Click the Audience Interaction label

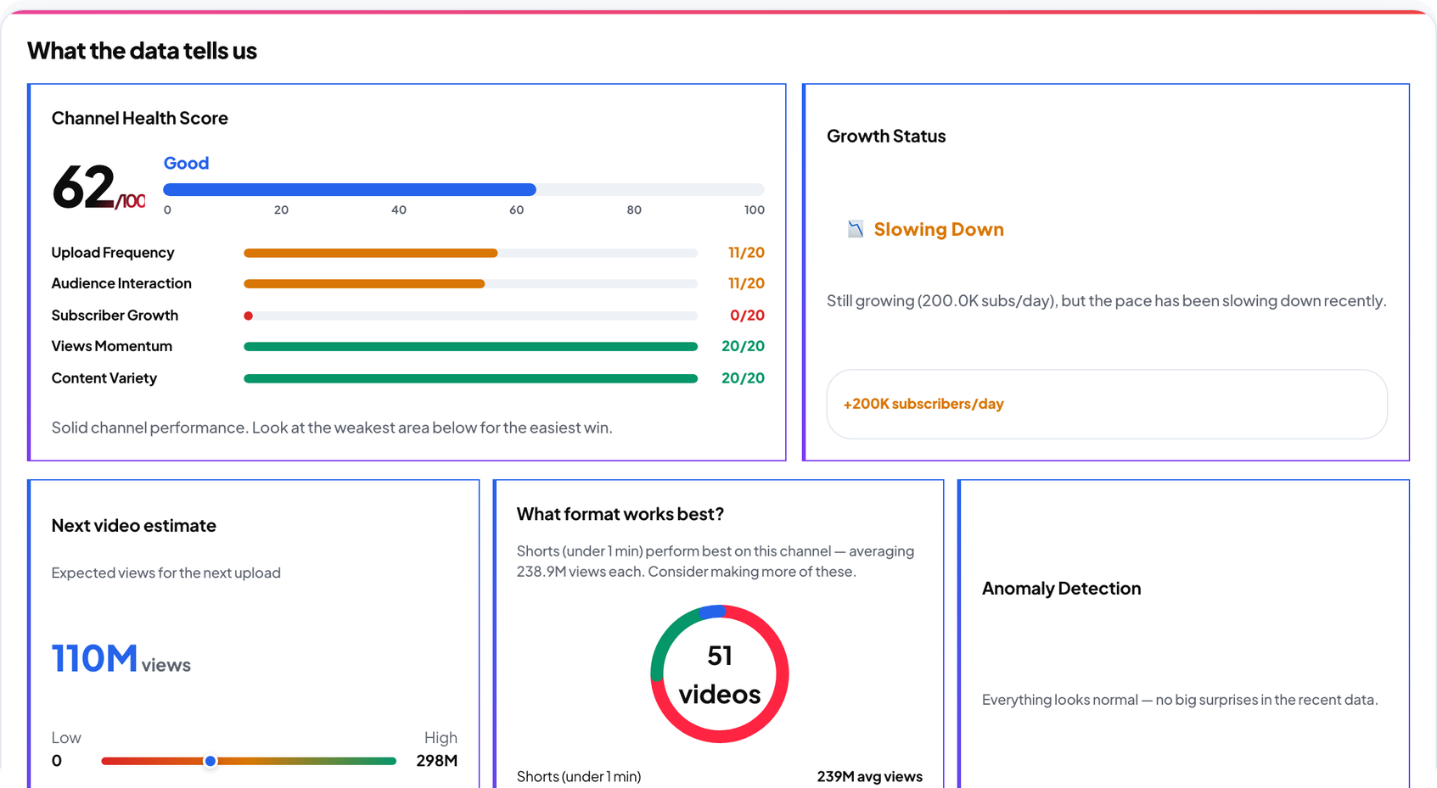[121, 283]
